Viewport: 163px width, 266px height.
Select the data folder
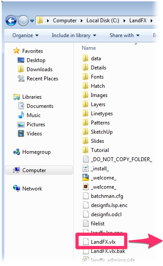coord(96,59)
